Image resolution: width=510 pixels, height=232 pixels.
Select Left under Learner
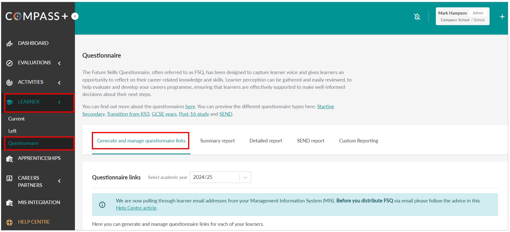12,131
